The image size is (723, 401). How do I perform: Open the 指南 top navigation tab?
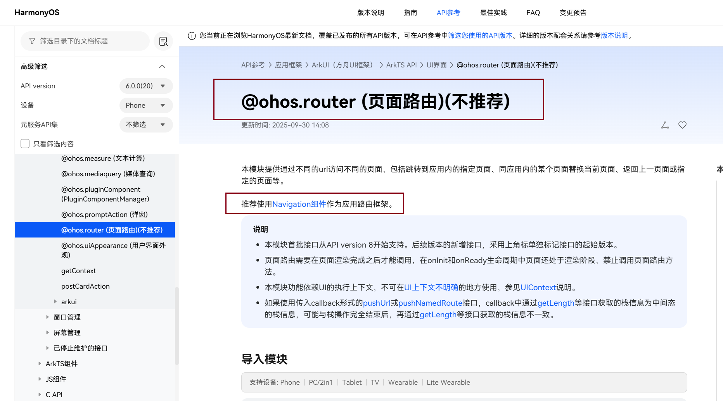pyautogui.click(x=410, y=13)
